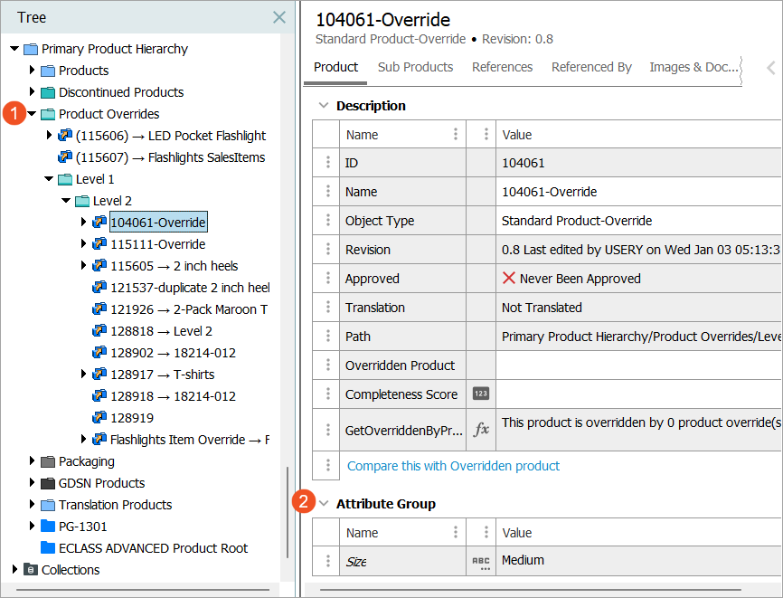This screenshot has height=598, width=783.
Task: Open the Referenced By tab
Action: 591,67
